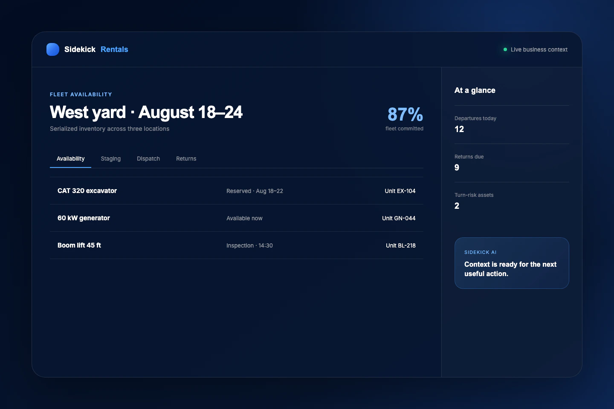
Task: Click the green live status dot
Action: coord(505,49)
